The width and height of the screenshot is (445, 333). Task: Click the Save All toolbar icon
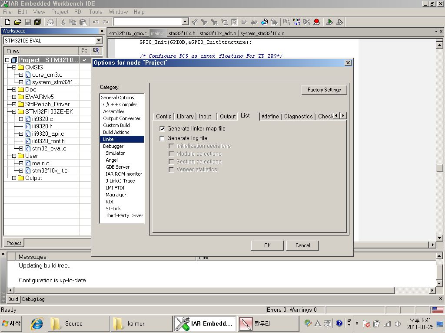(x=38, y=22)
